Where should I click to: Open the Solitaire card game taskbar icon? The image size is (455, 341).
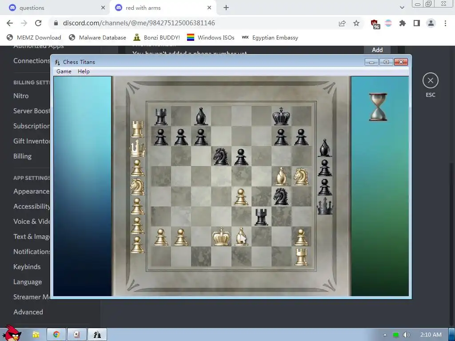[76, 335]
